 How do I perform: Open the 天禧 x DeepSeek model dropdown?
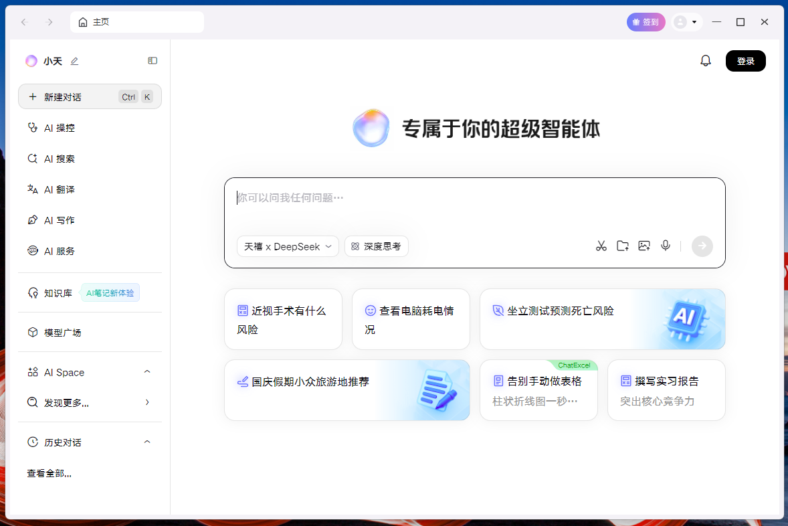(x=288, y=246)
